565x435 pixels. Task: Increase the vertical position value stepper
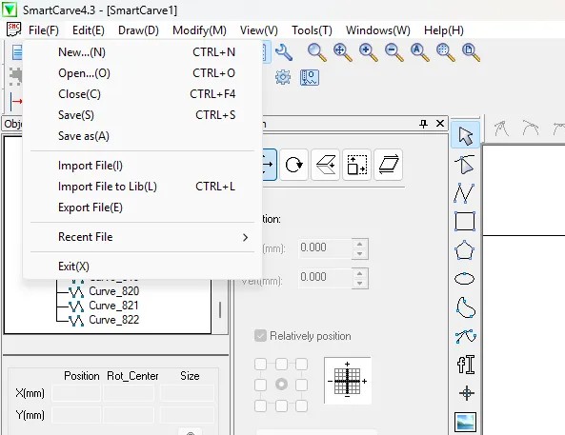click(359, 273)
